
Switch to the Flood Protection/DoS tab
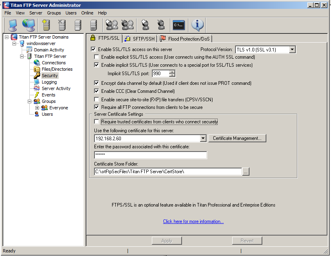click(185, 39)
